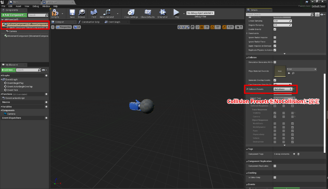The width and height of the screenshot is (328, 189).
Task: Toggle Simulation mode in toolbar
Action: click(x=163, y=13)
